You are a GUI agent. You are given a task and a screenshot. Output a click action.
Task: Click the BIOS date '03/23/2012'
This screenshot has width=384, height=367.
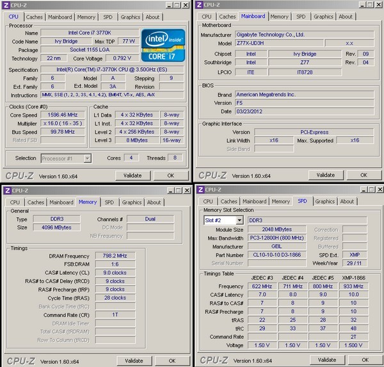click(305, 111)
